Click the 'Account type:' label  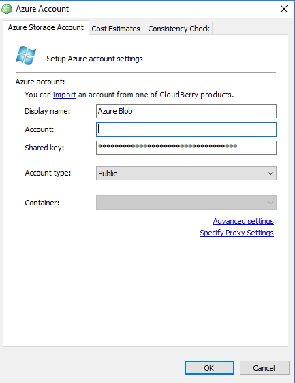click(x=48, y=173)
